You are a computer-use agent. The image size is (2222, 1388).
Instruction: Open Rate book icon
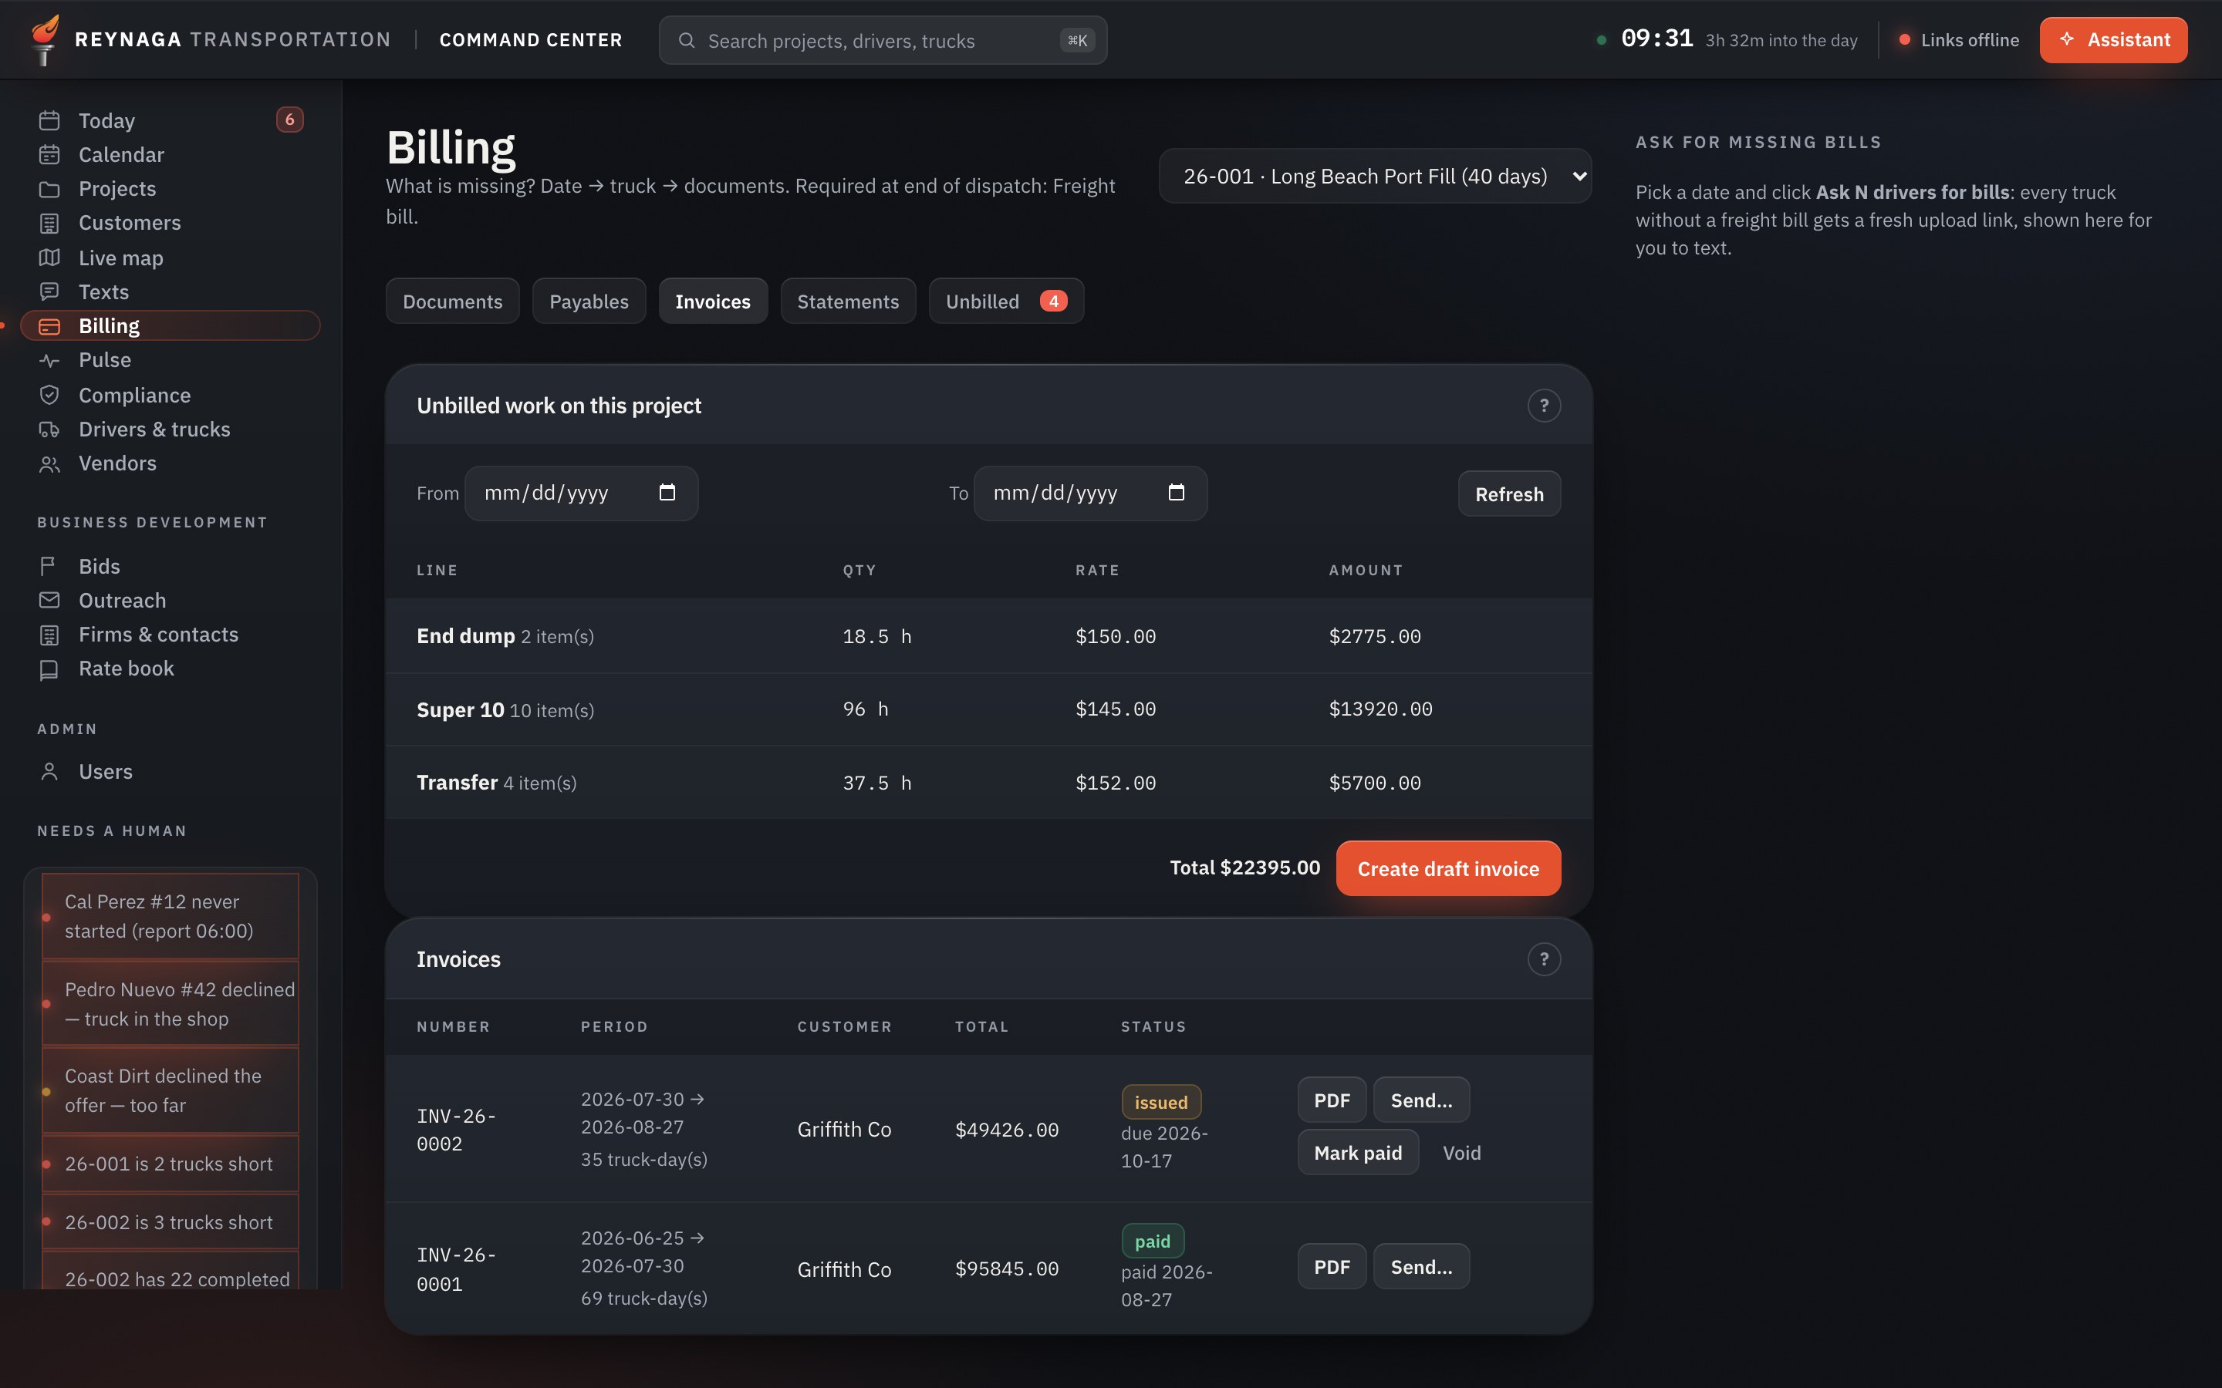click(x=49, y=669)
